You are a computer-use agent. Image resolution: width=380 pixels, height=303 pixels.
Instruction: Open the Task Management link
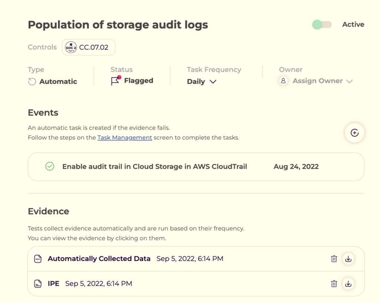coord(125,137)
